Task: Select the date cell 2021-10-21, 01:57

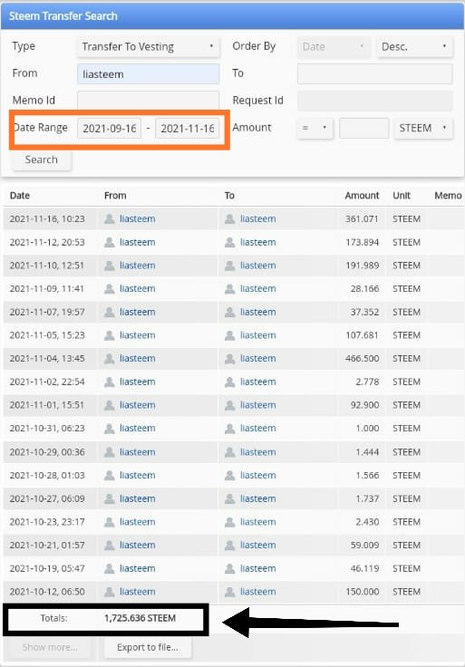Action: pyautogui.click(x=47, y=546)
